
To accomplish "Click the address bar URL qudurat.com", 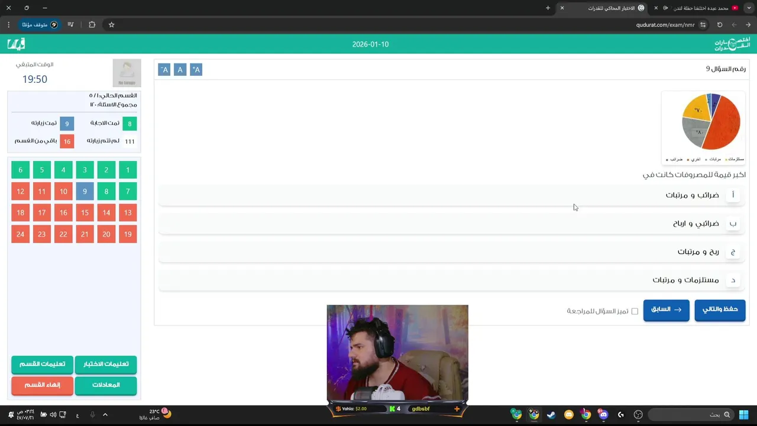I will pyautogui.click(x=665, y=25).
